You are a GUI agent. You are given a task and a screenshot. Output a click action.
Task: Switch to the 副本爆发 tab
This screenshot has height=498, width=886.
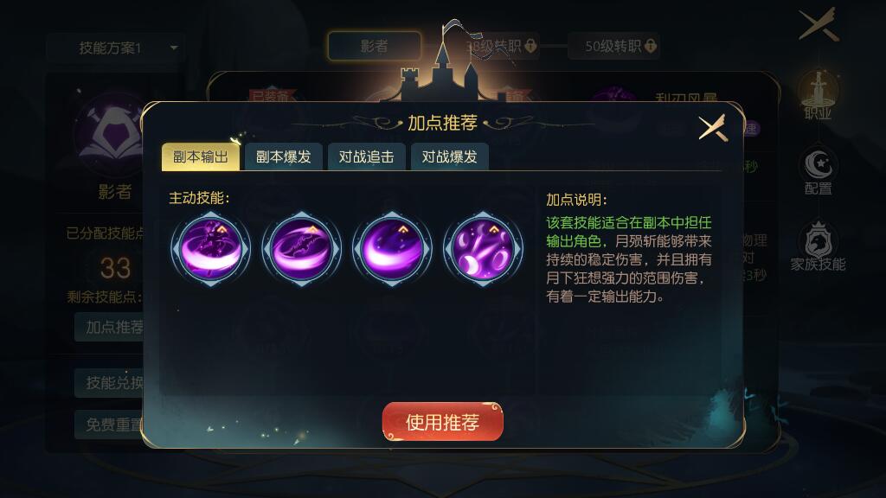click(284, 156)
